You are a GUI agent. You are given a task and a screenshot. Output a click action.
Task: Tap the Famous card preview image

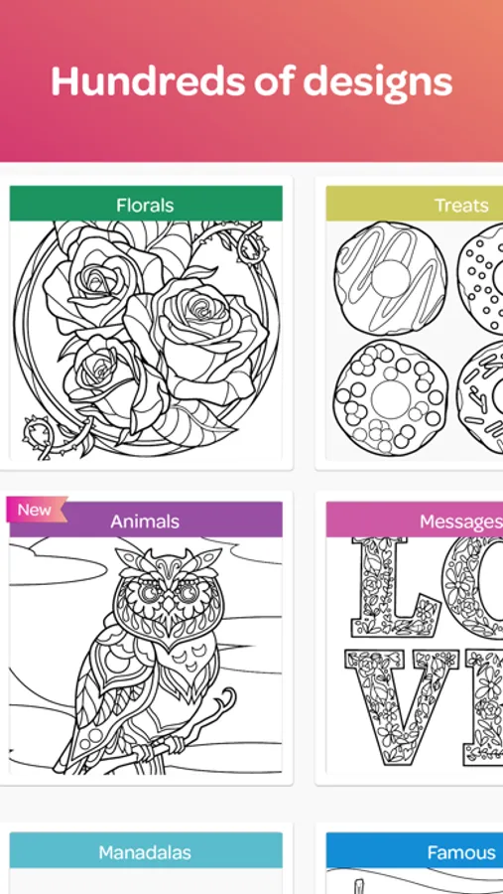pos(415,881)
